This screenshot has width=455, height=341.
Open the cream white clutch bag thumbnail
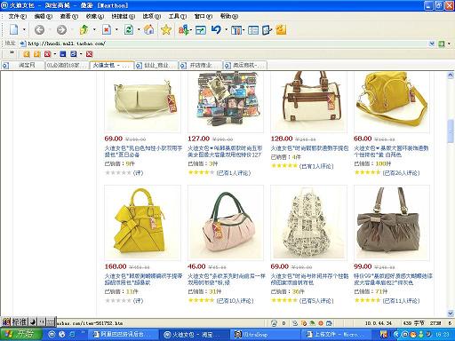142,102
